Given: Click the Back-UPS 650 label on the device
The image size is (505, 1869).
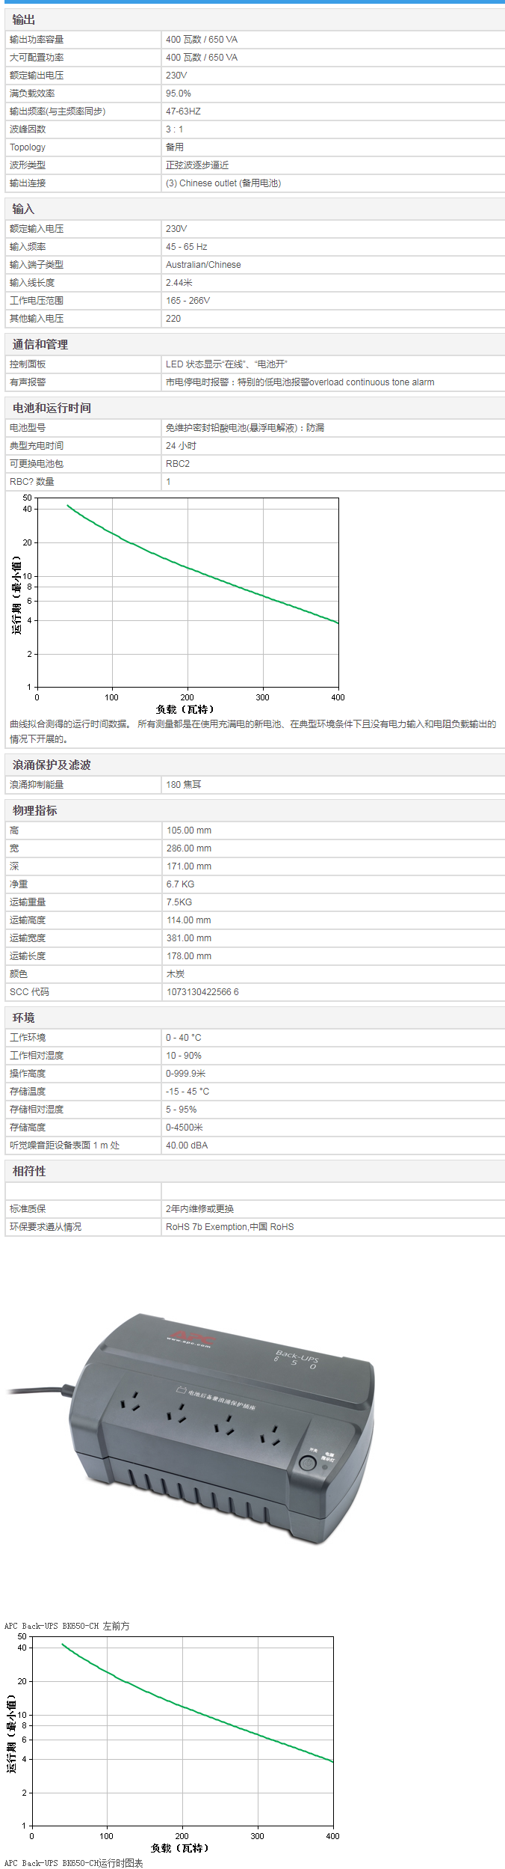Looking at the screenshot, I should (x=297, y=1359).
